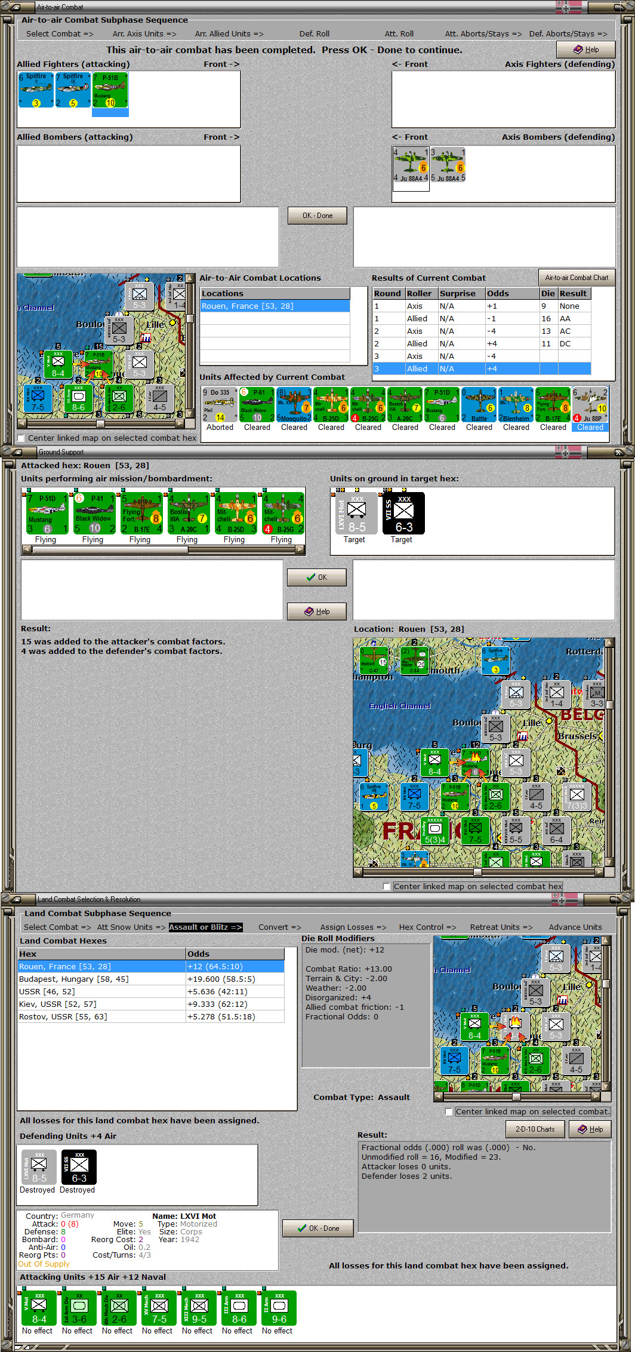Image resolution: width=635 pixels, height=1352 pixels.
Task: Click the Assault or Blitz subphase step
Action: click(x=205, y=927)
